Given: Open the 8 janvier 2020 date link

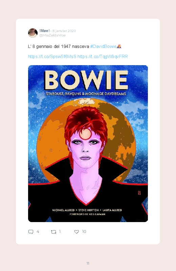Looking at the screenshot, I should [64, 31].
